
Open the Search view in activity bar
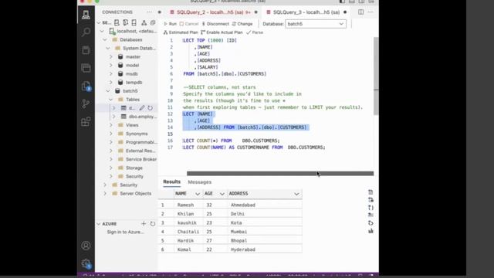86,32
